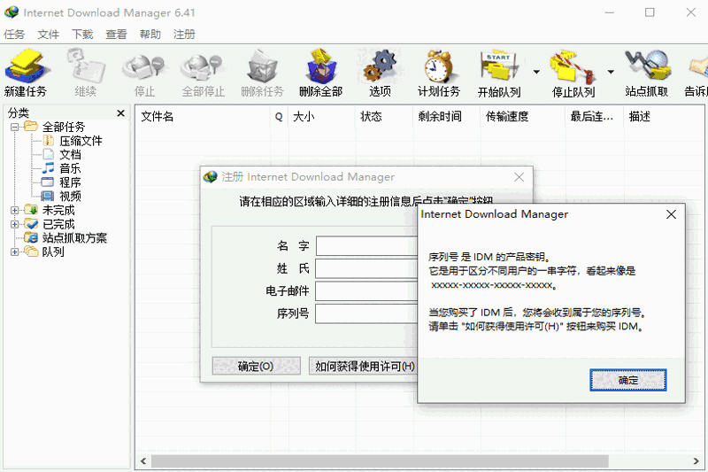Click the horizontal scrollbar left arrow

[143, 461]
